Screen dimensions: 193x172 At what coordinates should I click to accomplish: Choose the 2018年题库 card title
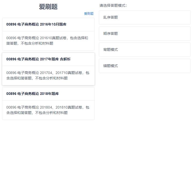click(32, 94)
